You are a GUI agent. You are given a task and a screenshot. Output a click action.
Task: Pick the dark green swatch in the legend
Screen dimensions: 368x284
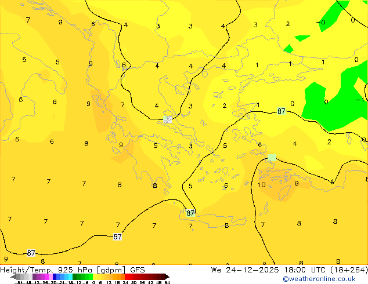[75, 277]
